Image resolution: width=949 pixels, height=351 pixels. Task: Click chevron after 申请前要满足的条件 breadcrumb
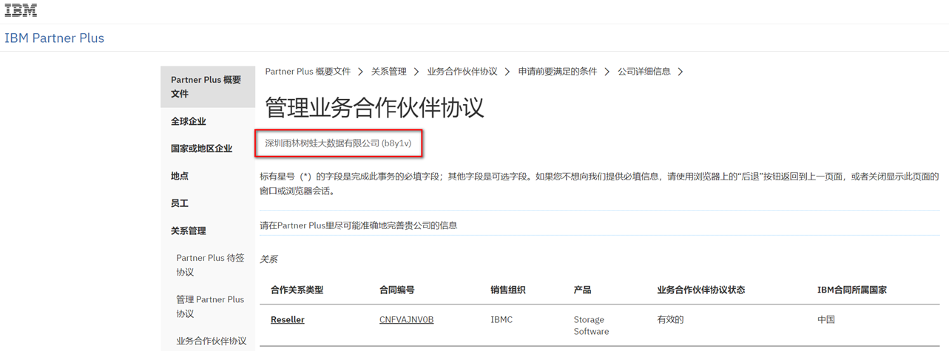click(607, 72)
